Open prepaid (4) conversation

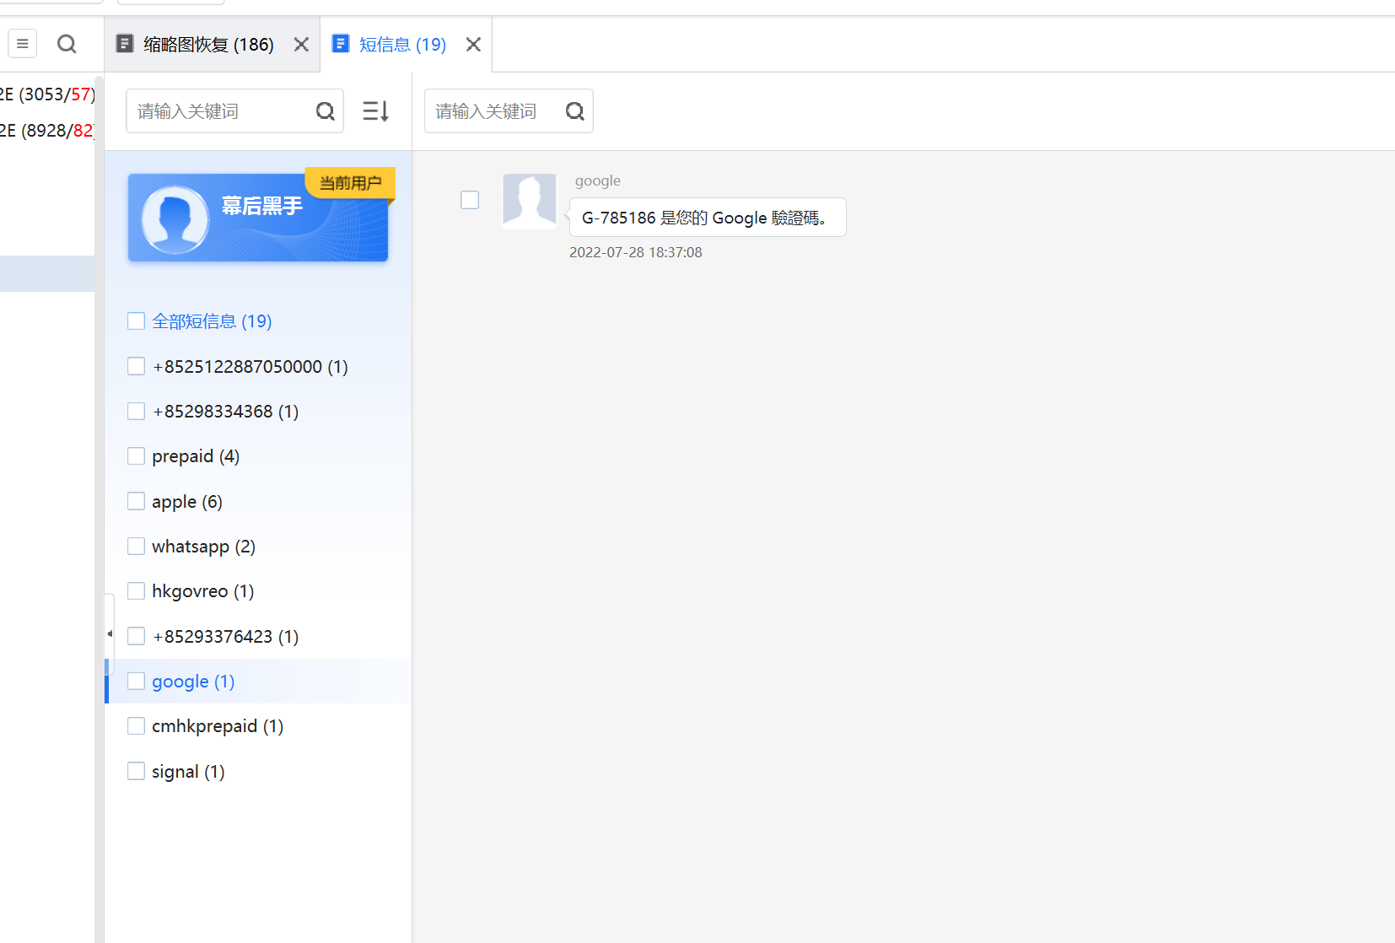point(196,456)
